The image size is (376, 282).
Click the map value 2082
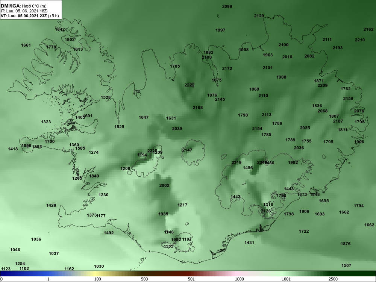pyautogui.click(x=309, y=56)
